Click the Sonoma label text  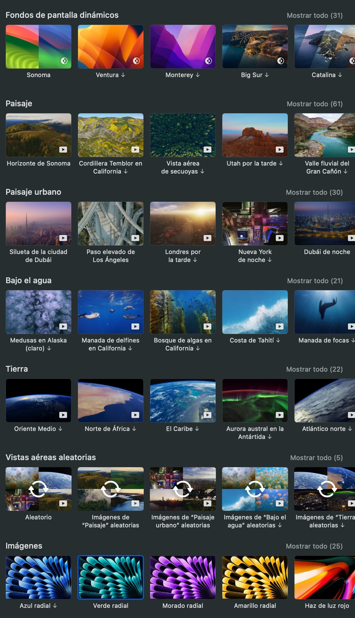pyautogui.click(x=38, y=75)
